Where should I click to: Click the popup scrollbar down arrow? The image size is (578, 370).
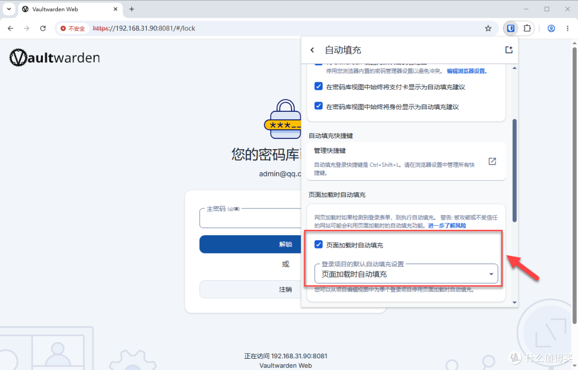click(x=515, y=303)
